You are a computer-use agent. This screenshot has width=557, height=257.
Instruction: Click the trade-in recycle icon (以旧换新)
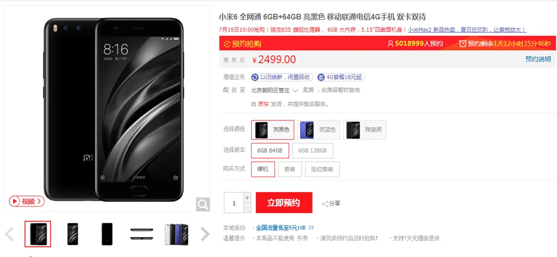(x=255, y=77)
